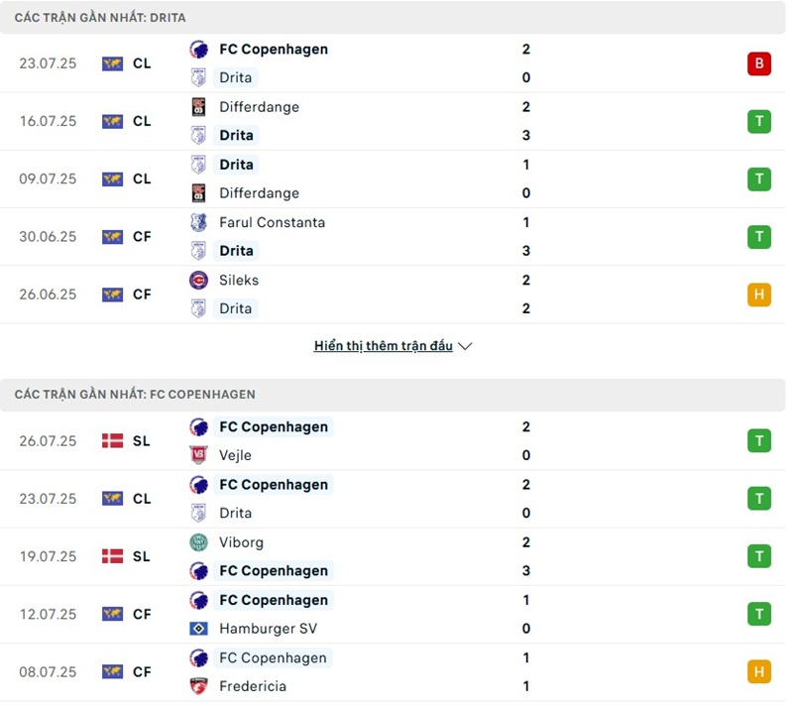The height and width of the screenshot is (709, 793).
Task: Click the Differdange club logo in 16.07.25 match
Action: (x=198, y=107)
